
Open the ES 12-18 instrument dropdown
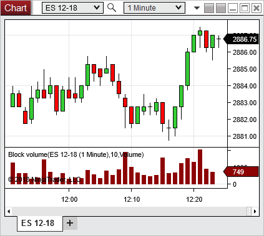72,8
